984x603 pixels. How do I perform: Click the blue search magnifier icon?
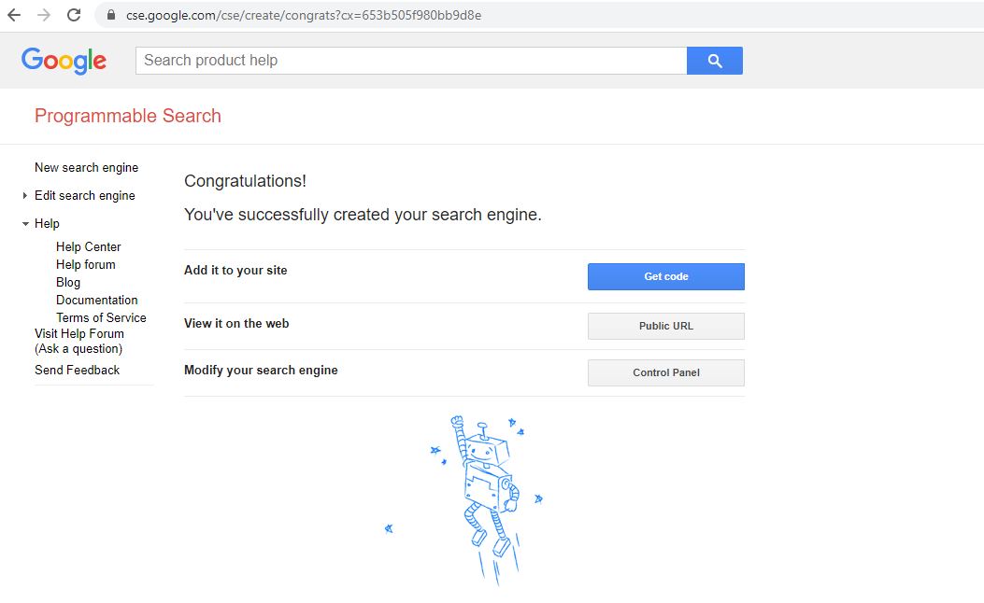click(x=714, y=60)
